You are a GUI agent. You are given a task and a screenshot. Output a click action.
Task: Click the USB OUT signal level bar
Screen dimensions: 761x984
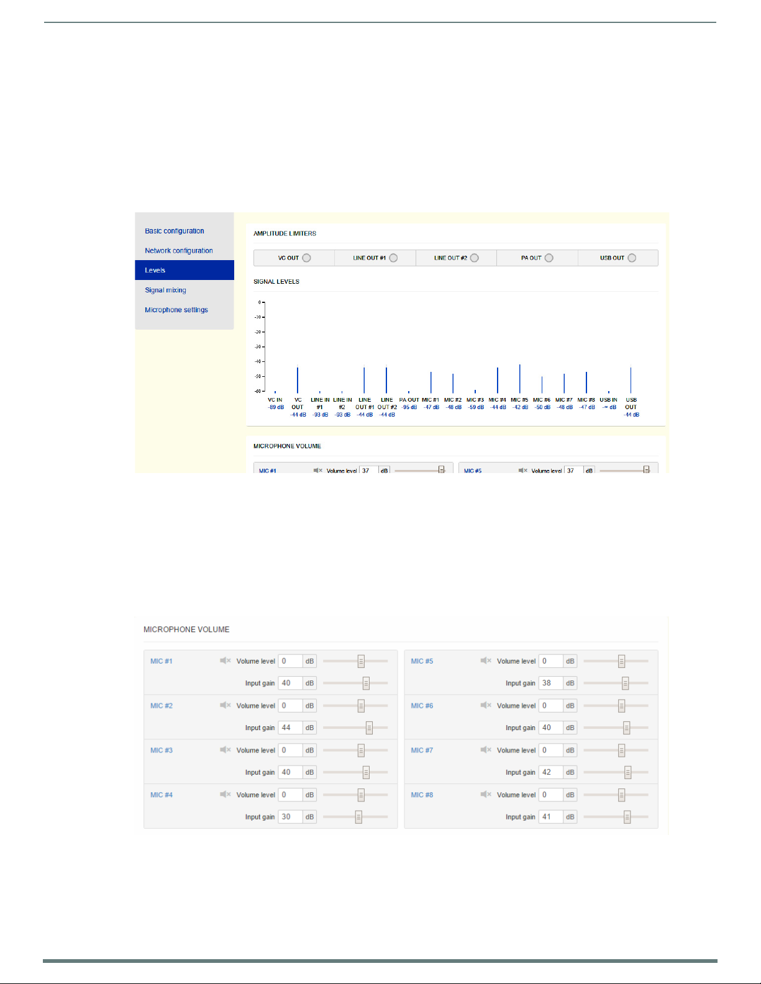pyautogui.click(x=631, y=380)
